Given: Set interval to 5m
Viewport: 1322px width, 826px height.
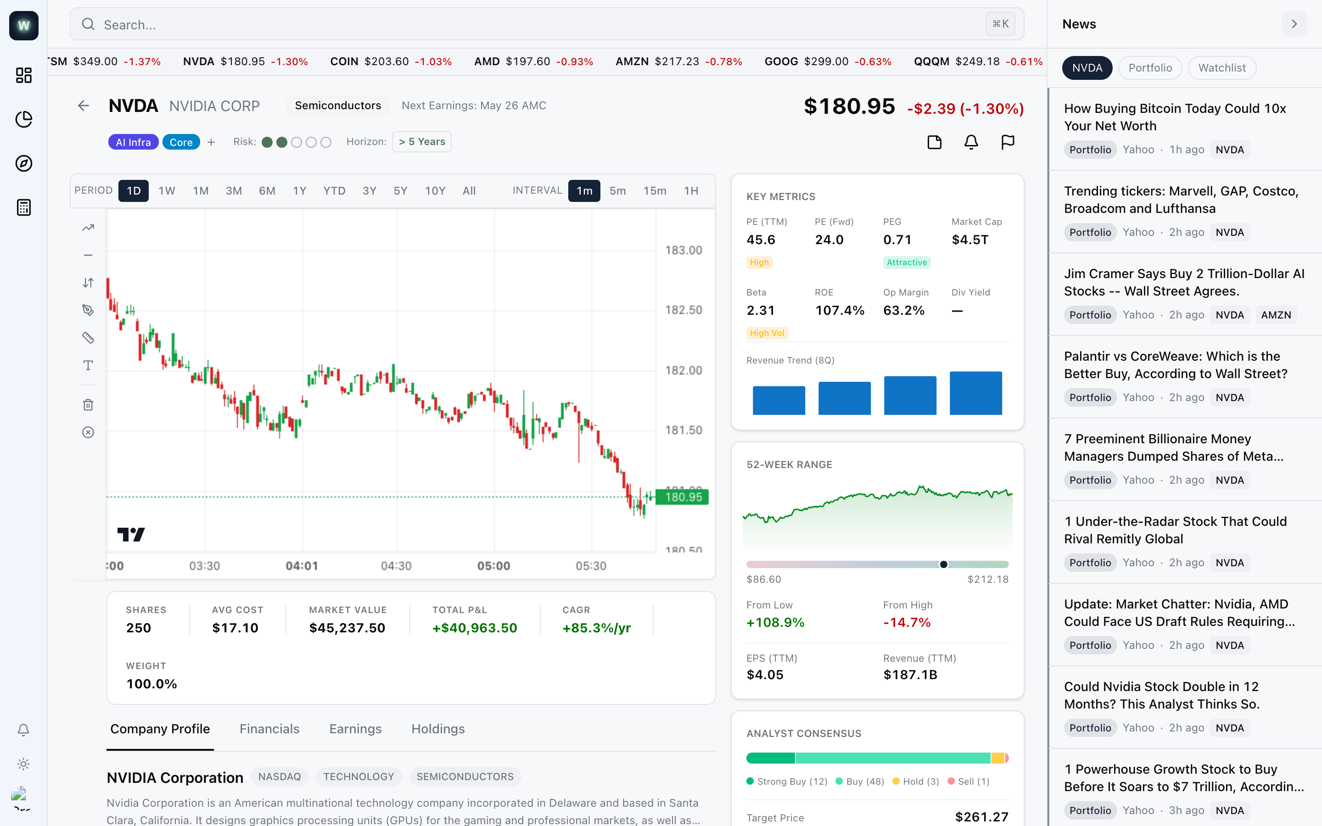Looking at the screenshot, I should [618, 190].
